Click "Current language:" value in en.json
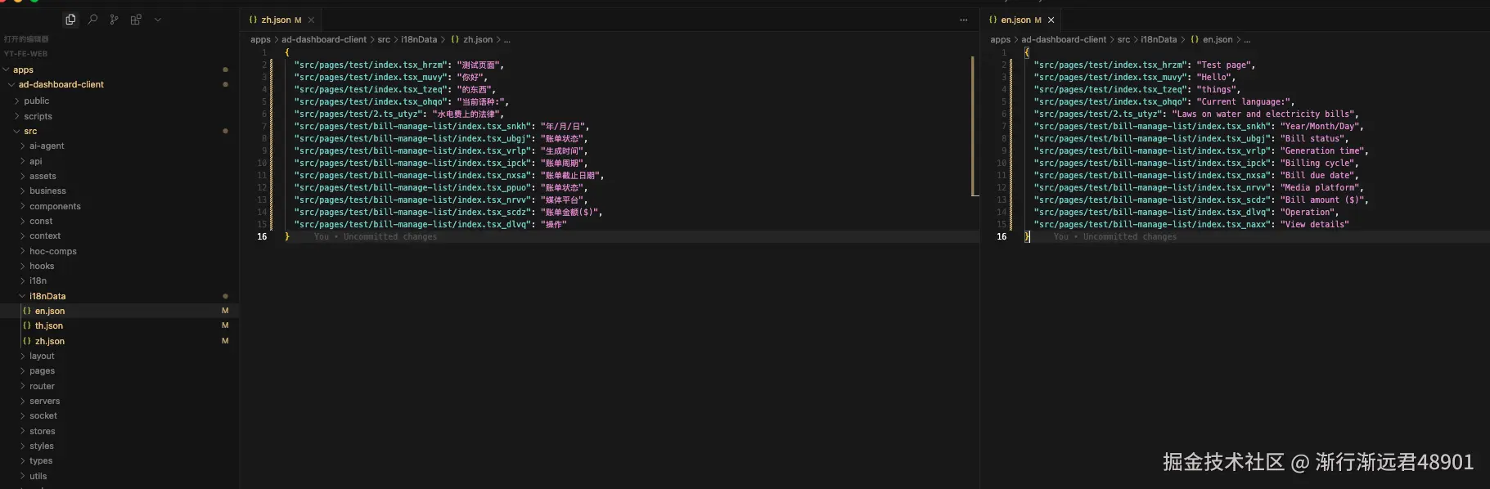1490x489 pixels. click(1243, 102)
